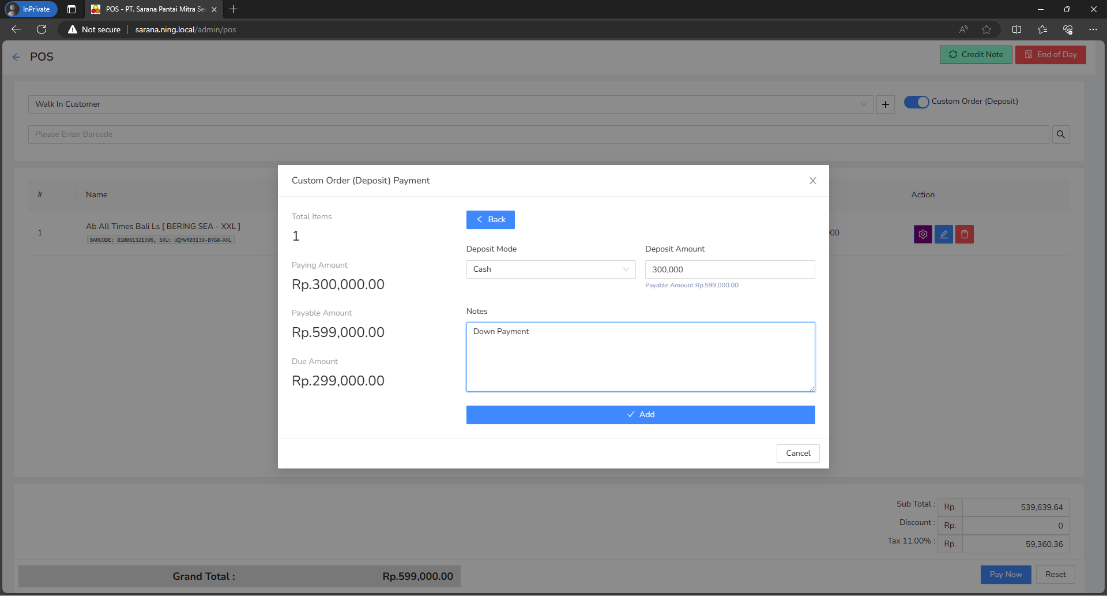Click the Sub Total value field
1107x596 pixels.
[1016, 507]
